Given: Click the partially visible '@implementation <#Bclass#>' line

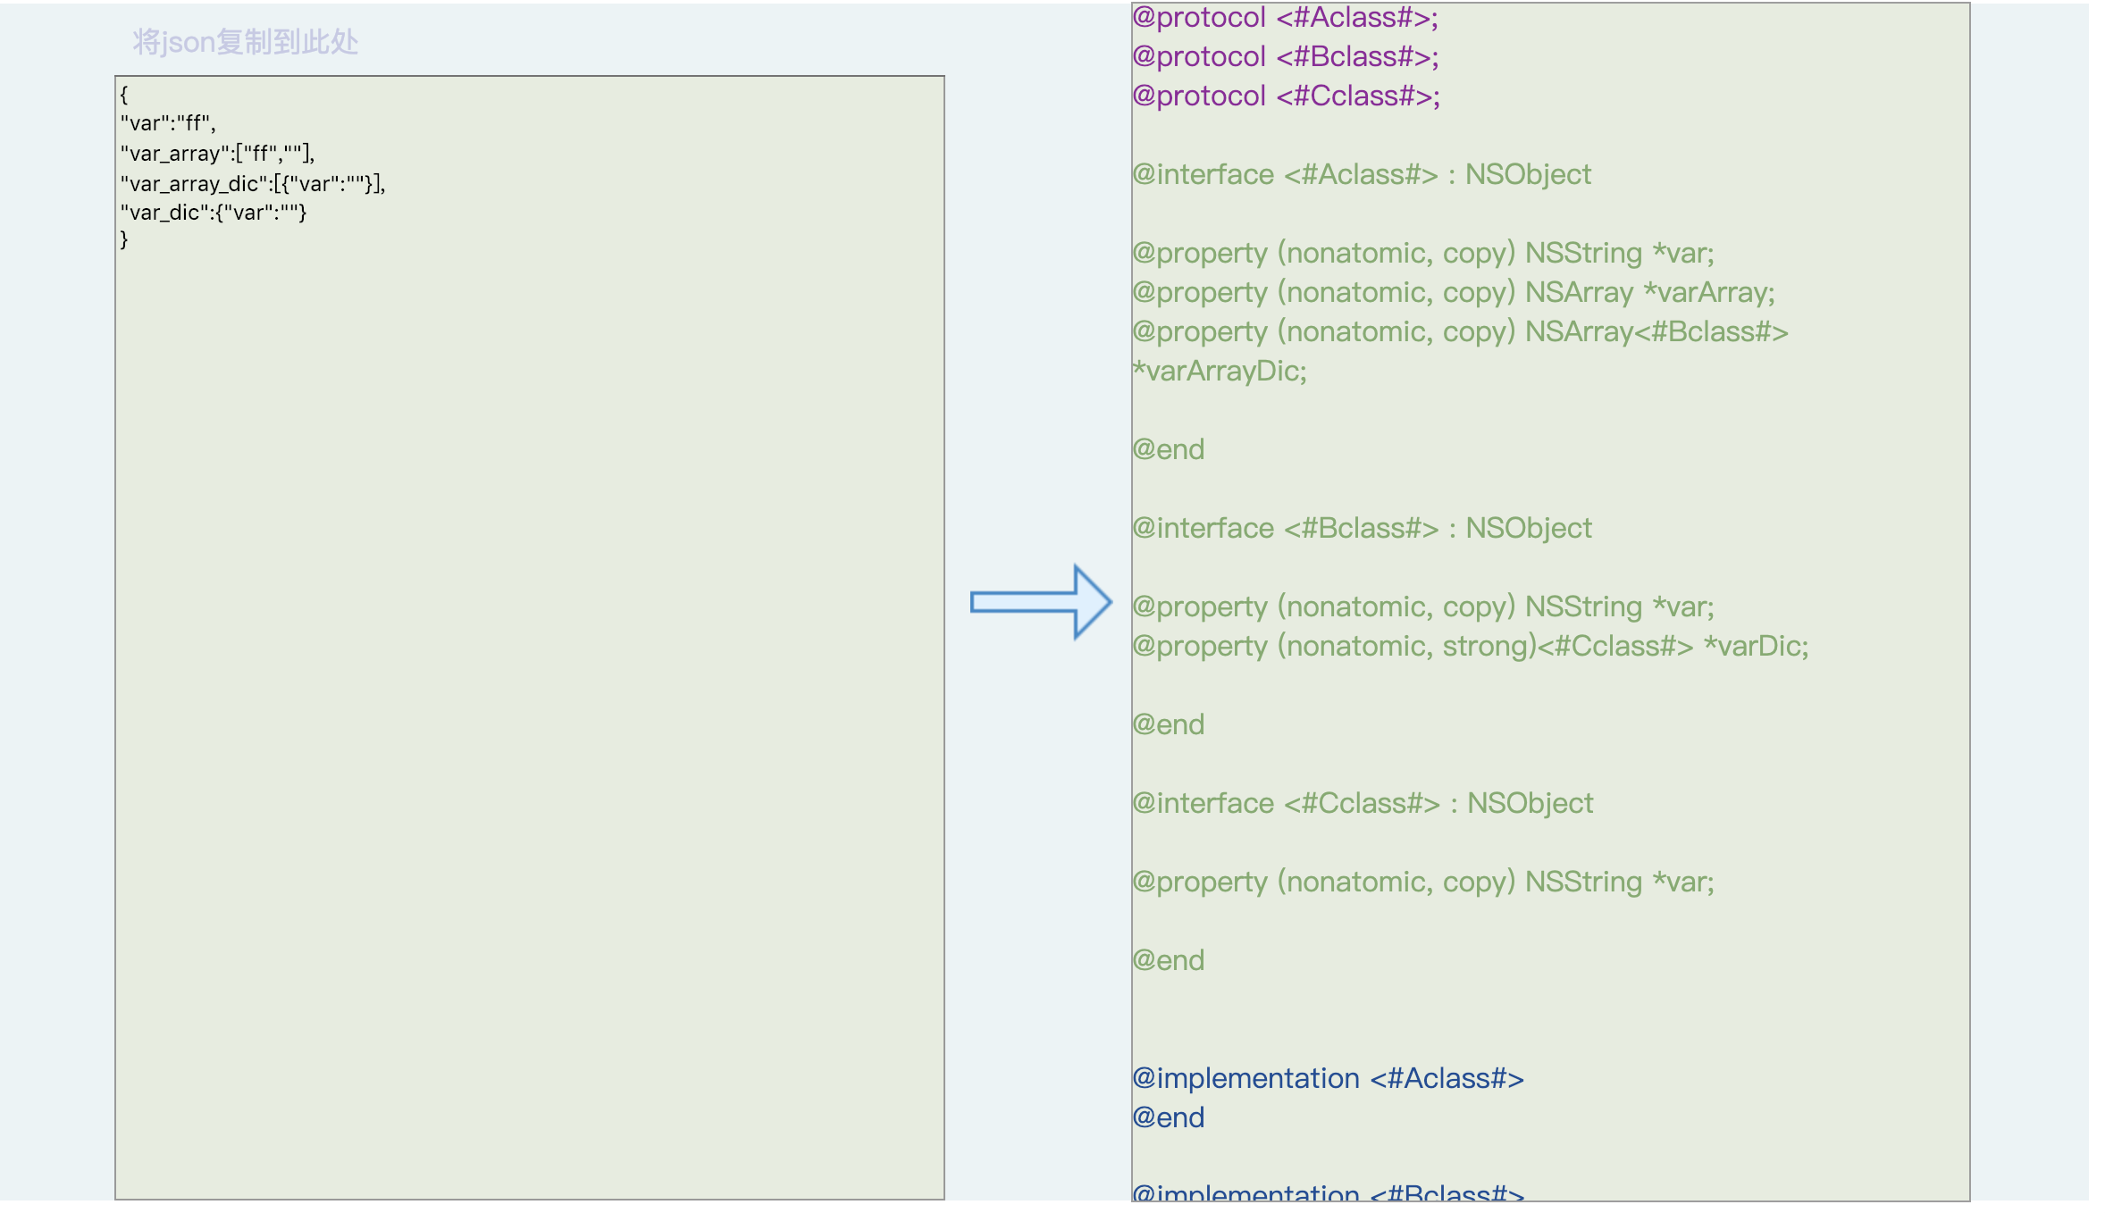Looking at the screenshot, I should (1328, 1192).
